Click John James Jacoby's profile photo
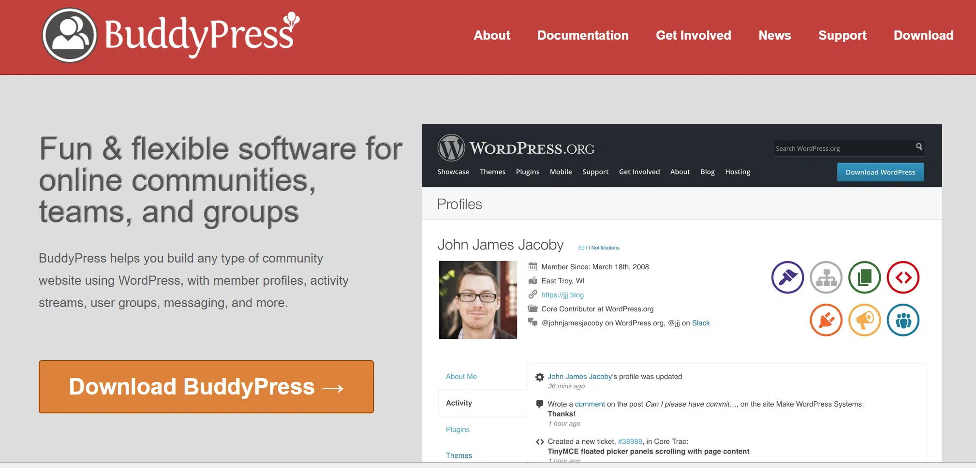976x468 pixels. point(478,300)
